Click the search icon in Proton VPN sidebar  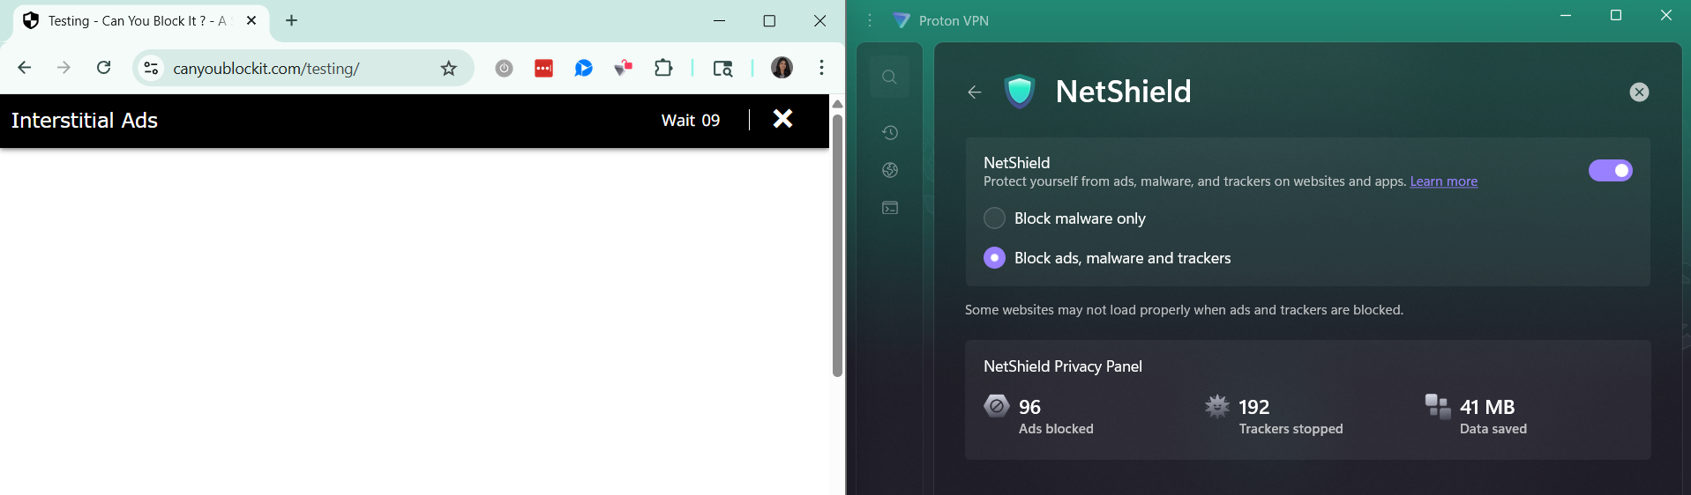pyautogui.click(x=889, y=78)
